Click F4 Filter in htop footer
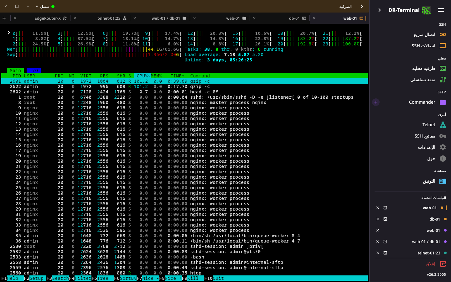The image size is (451, 282). [80, 278]
